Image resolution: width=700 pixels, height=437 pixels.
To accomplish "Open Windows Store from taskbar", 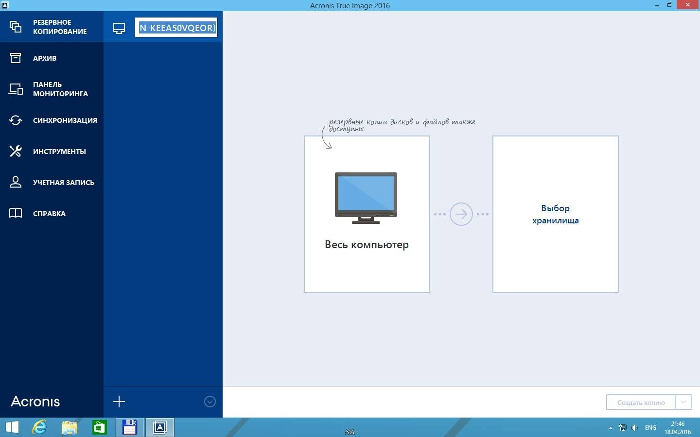I will 100,427.
